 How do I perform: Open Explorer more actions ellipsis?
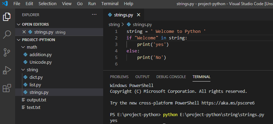94,15
